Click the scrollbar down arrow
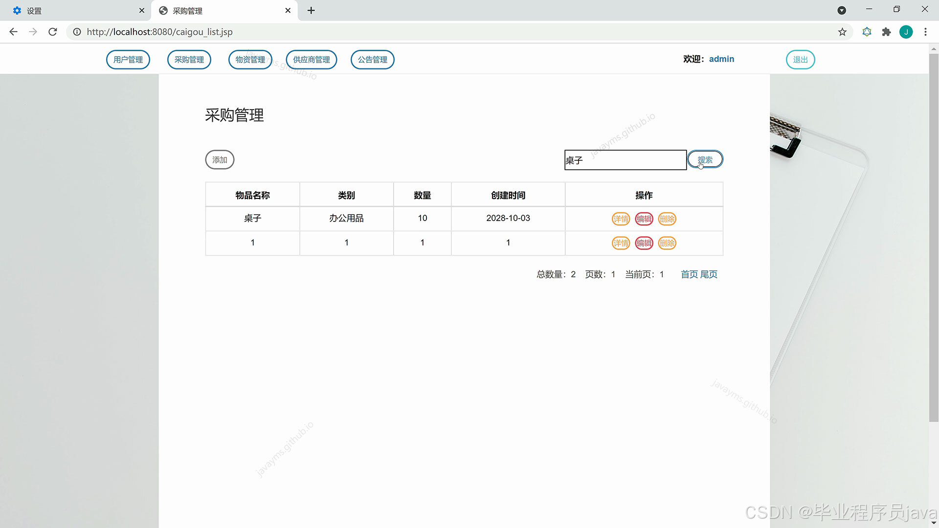The width and height of the screenshot is (939, 528). 934,523
